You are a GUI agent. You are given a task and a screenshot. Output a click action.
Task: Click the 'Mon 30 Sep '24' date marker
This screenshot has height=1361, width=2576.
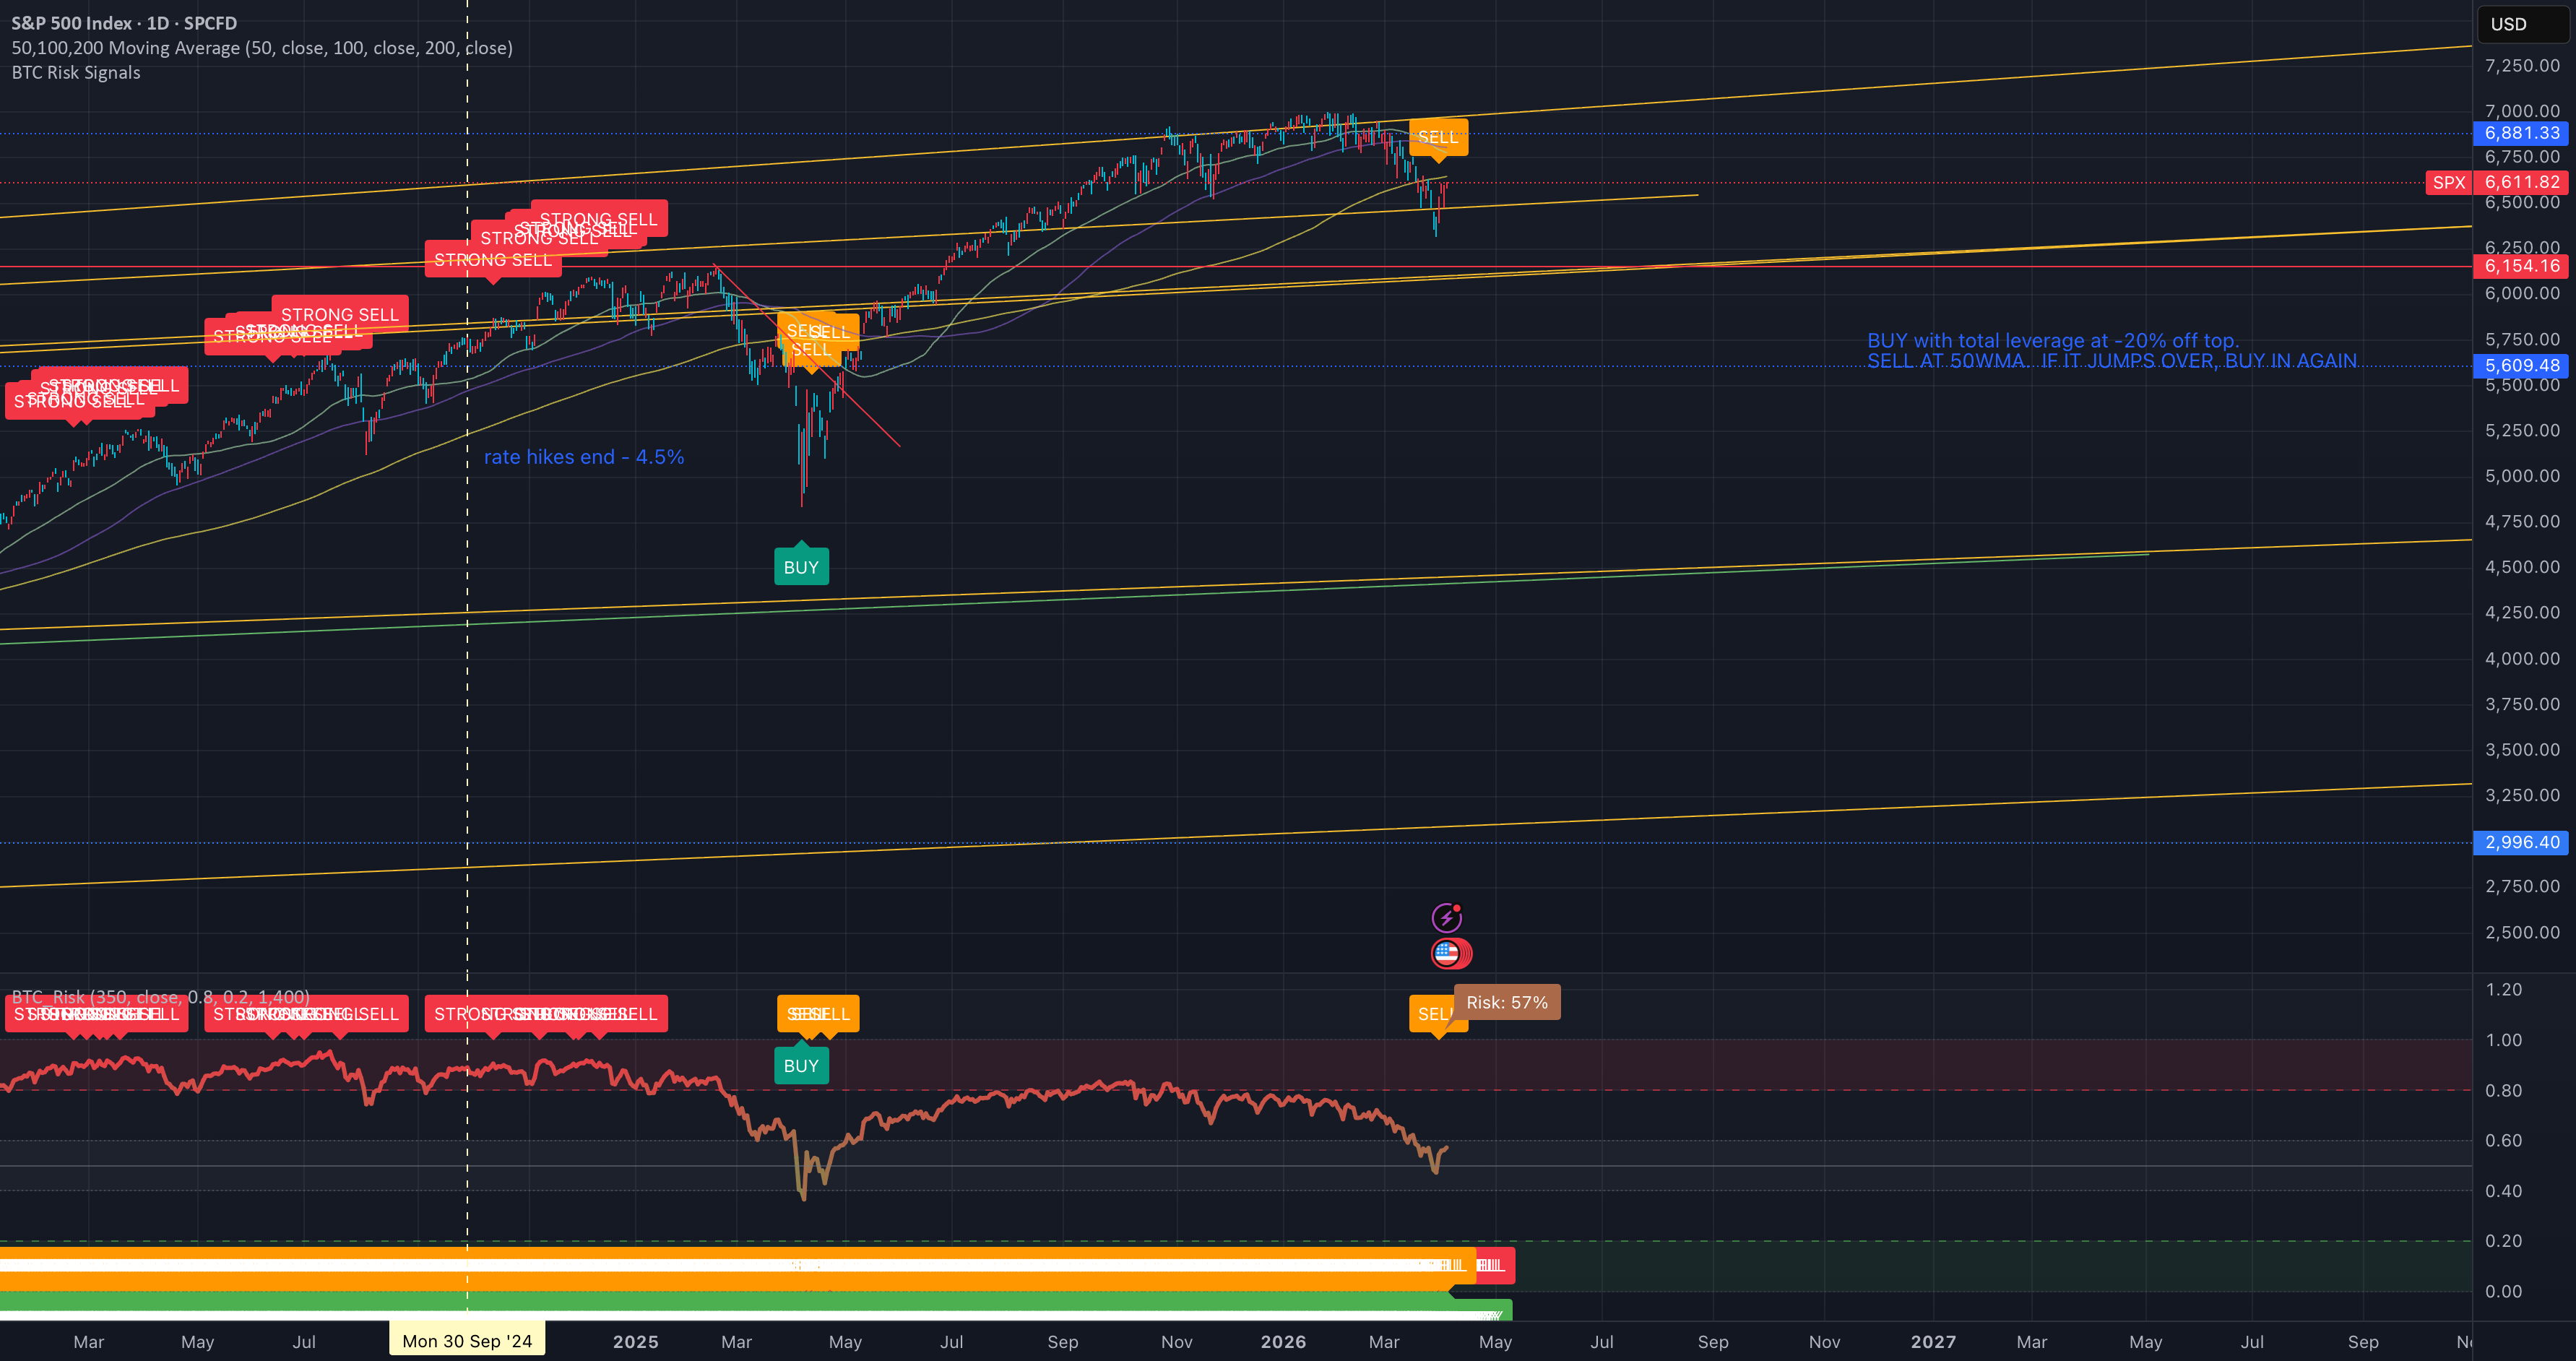pyautogui.click(x=467, y=1341)
